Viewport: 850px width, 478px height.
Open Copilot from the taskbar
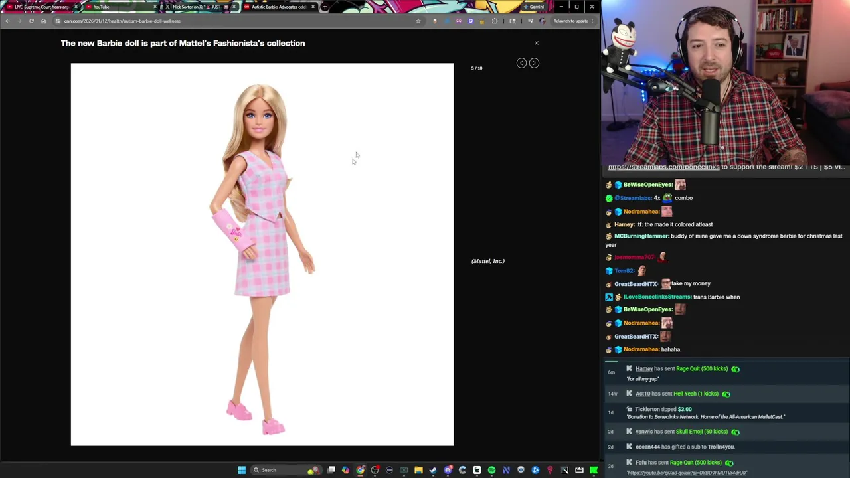(345, 470)
